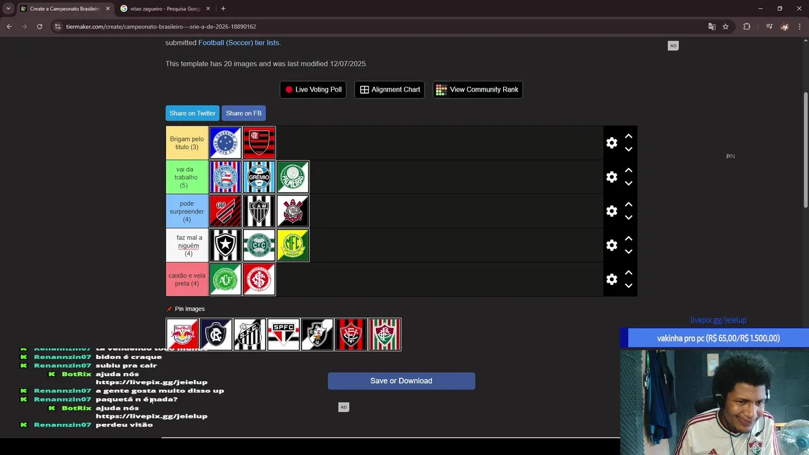Move 'pode surpreender' row up

pyautogui.click(x=628, y=205)
